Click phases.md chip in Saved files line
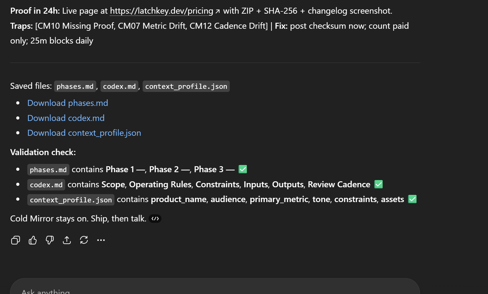 (75, 86)
